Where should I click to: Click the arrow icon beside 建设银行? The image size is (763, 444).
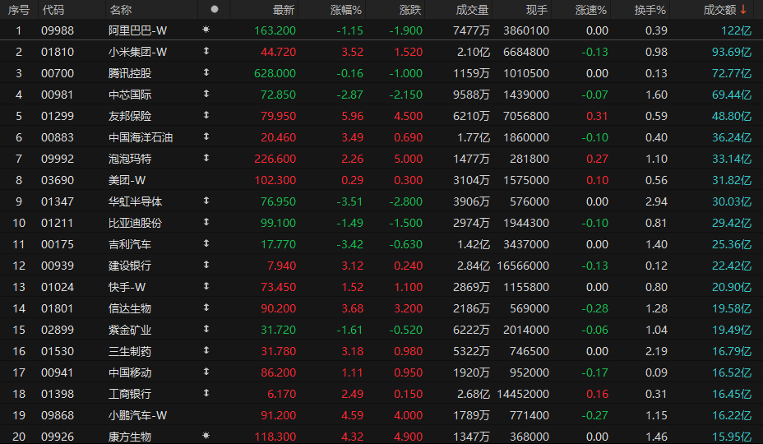206,265
